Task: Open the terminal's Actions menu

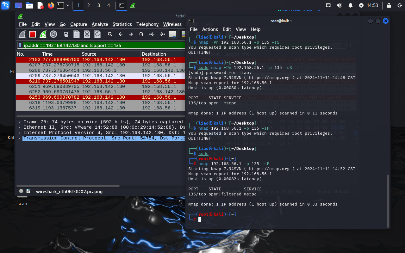Action: pyautogui.click(x=210, y=29)
